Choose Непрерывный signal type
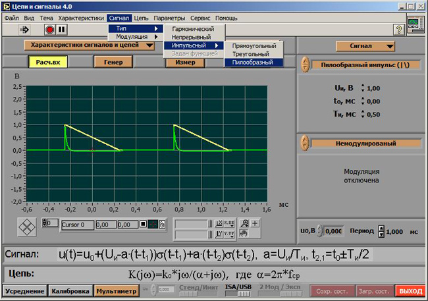Image resolution: width=428 pixels, height=301 pixels. point(194,37)
